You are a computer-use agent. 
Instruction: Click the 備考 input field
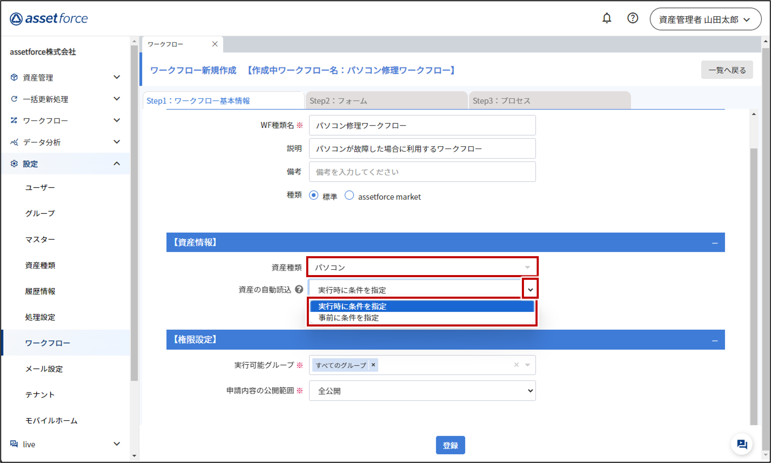[x=422, y=172]
